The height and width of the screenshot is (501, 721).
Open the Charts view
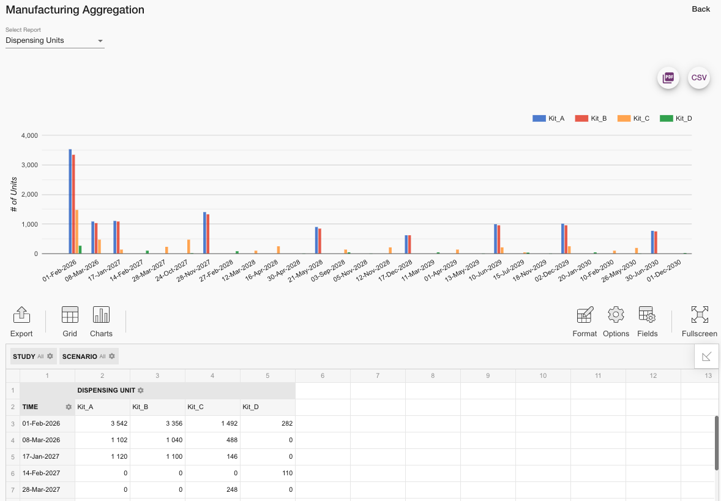pos(101,322)
